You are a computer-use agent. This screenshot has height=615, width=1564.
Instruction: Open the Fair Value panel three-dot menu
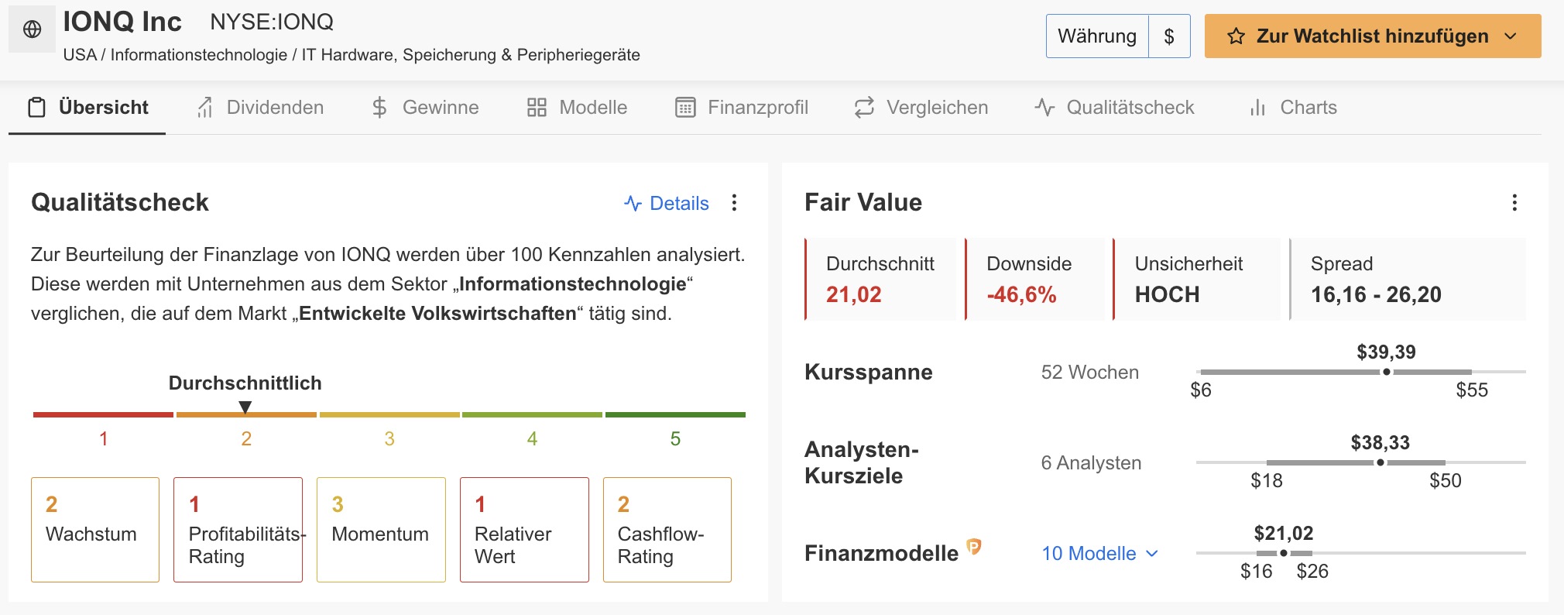pos(1514,203)
